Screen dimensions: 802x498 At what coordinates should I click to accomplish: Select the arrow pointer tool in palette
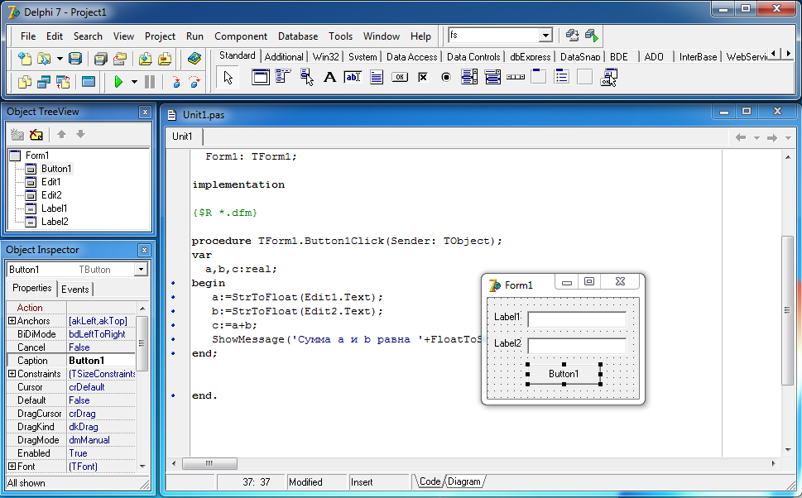pyautogui.click(x=228, y=77)
